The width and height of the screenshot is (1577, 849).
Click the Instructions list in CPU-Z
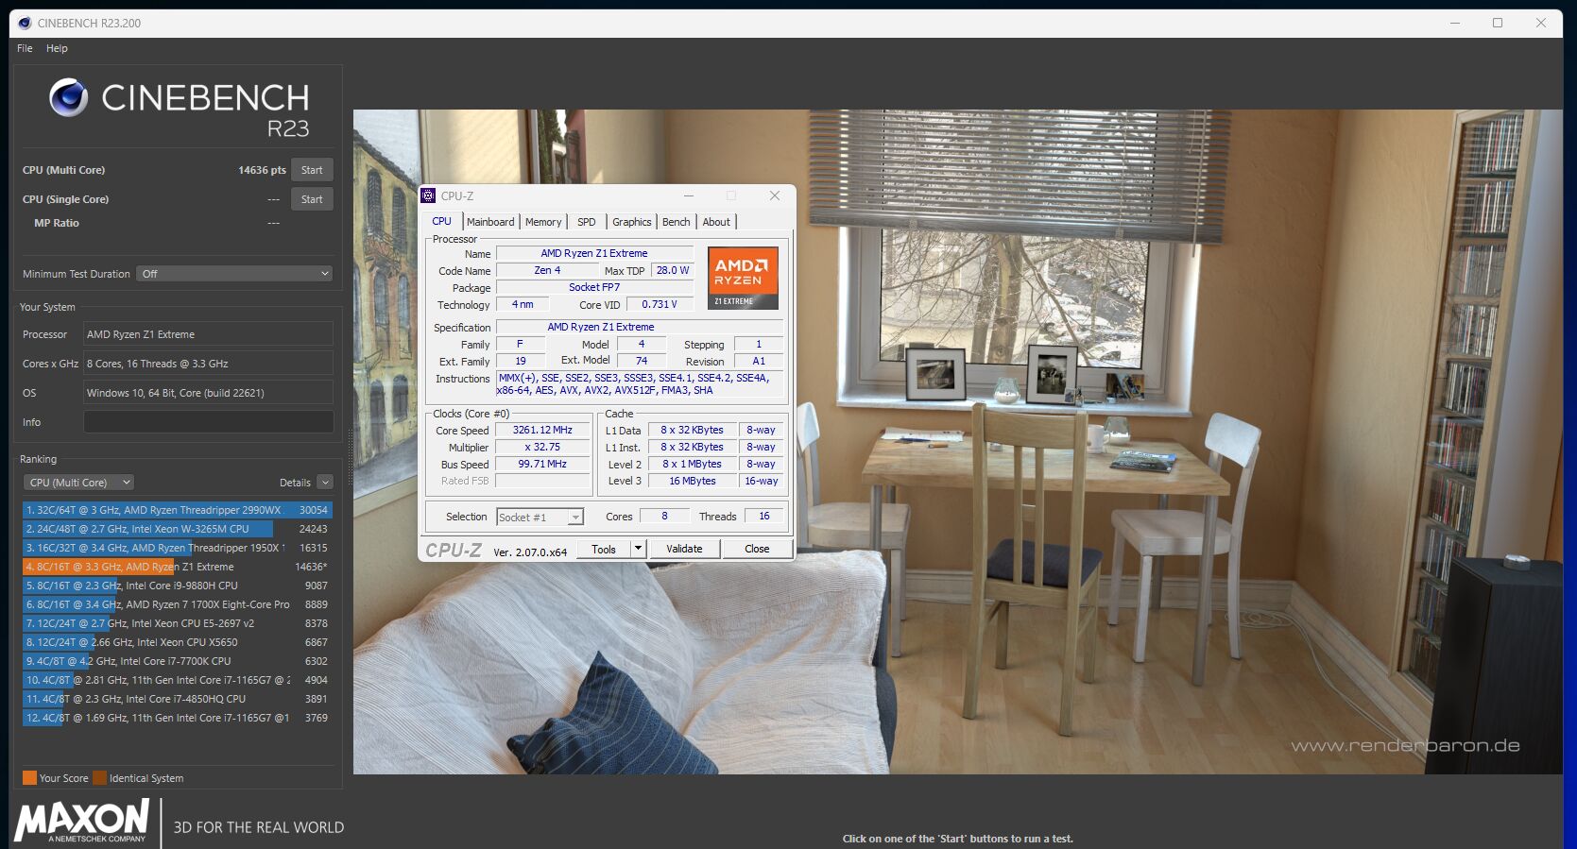coord(641,383)
